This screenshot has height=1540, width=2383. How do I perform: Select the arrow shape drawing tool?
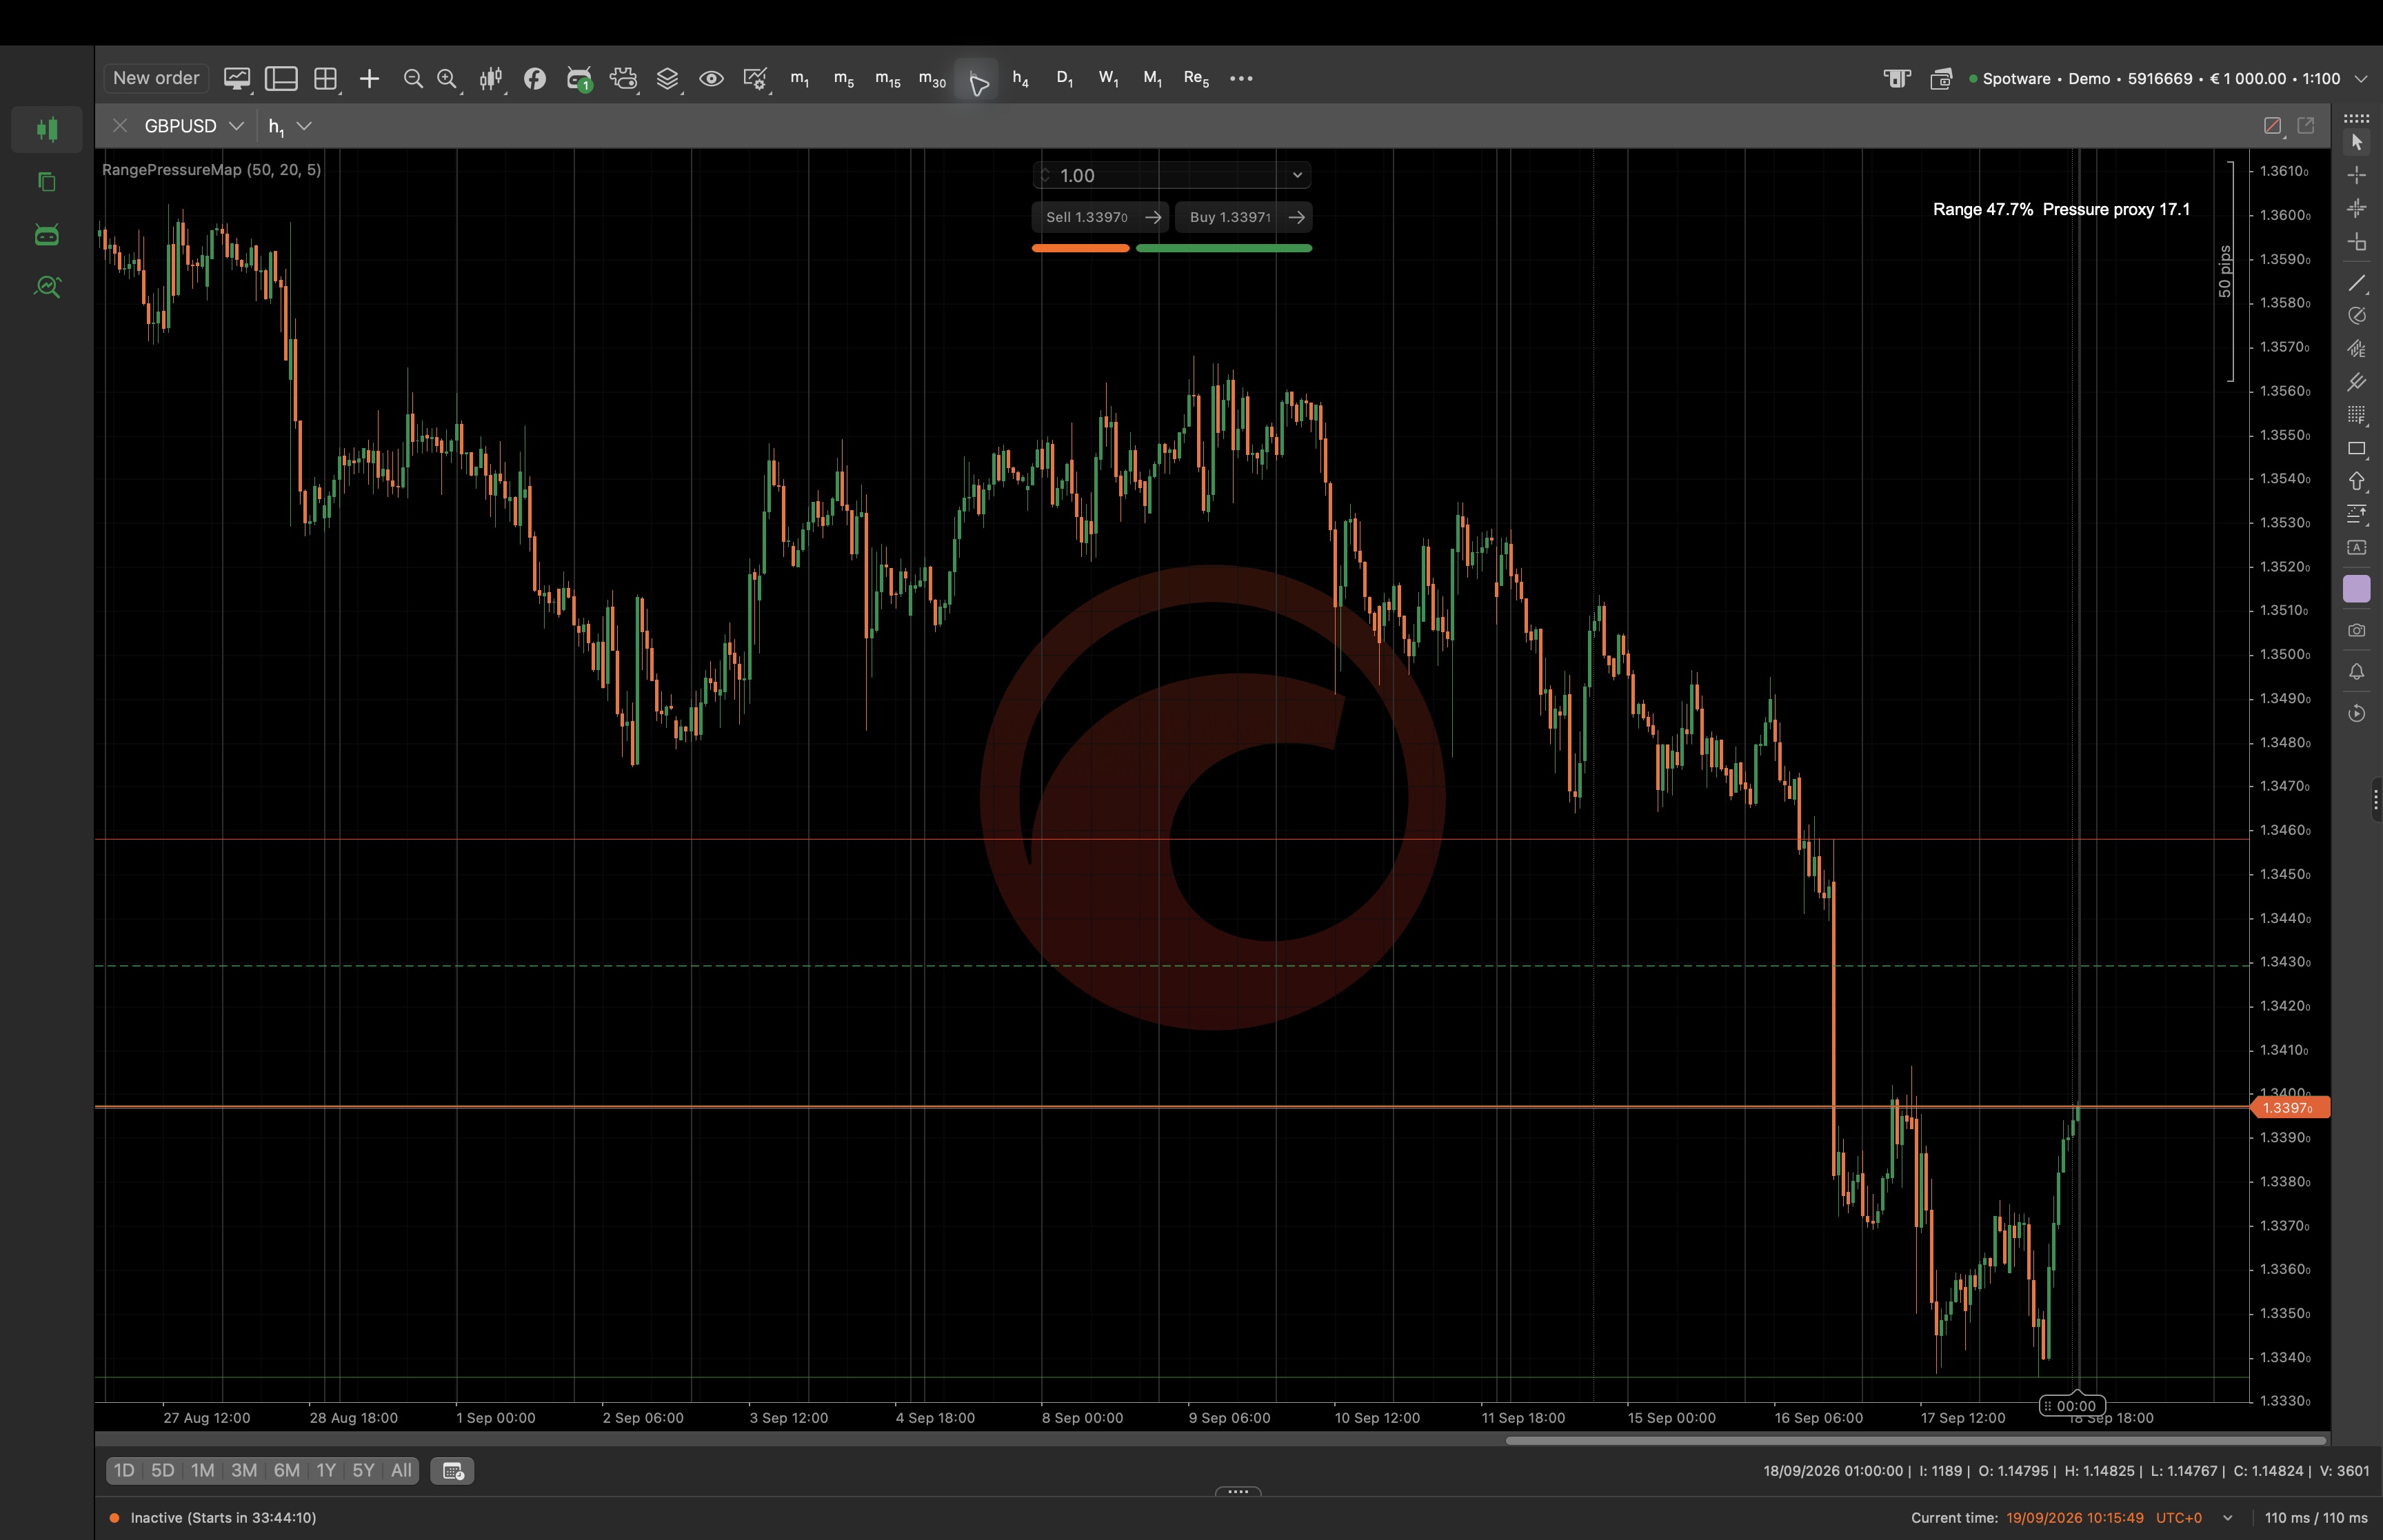pyautogui.click(x=2357, y=481)
